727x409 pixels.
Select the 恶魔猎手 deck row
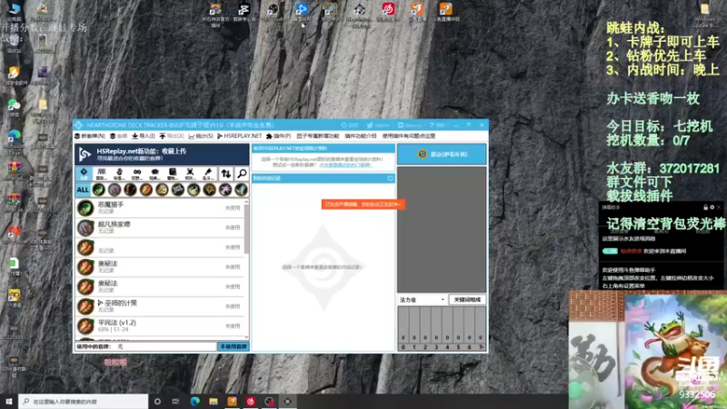(159, 208)
